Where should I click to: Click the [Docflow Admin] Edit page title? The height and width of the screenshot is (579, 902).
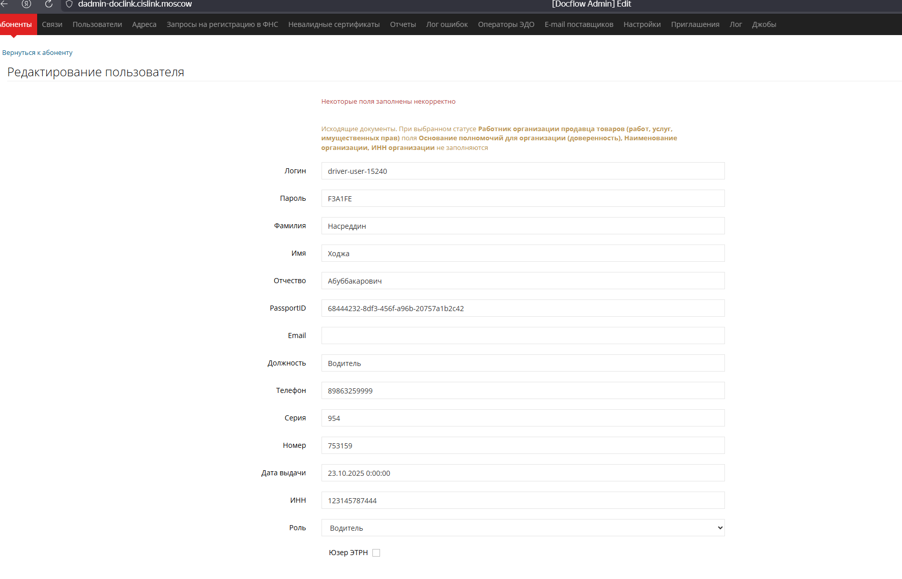(592, 4)
